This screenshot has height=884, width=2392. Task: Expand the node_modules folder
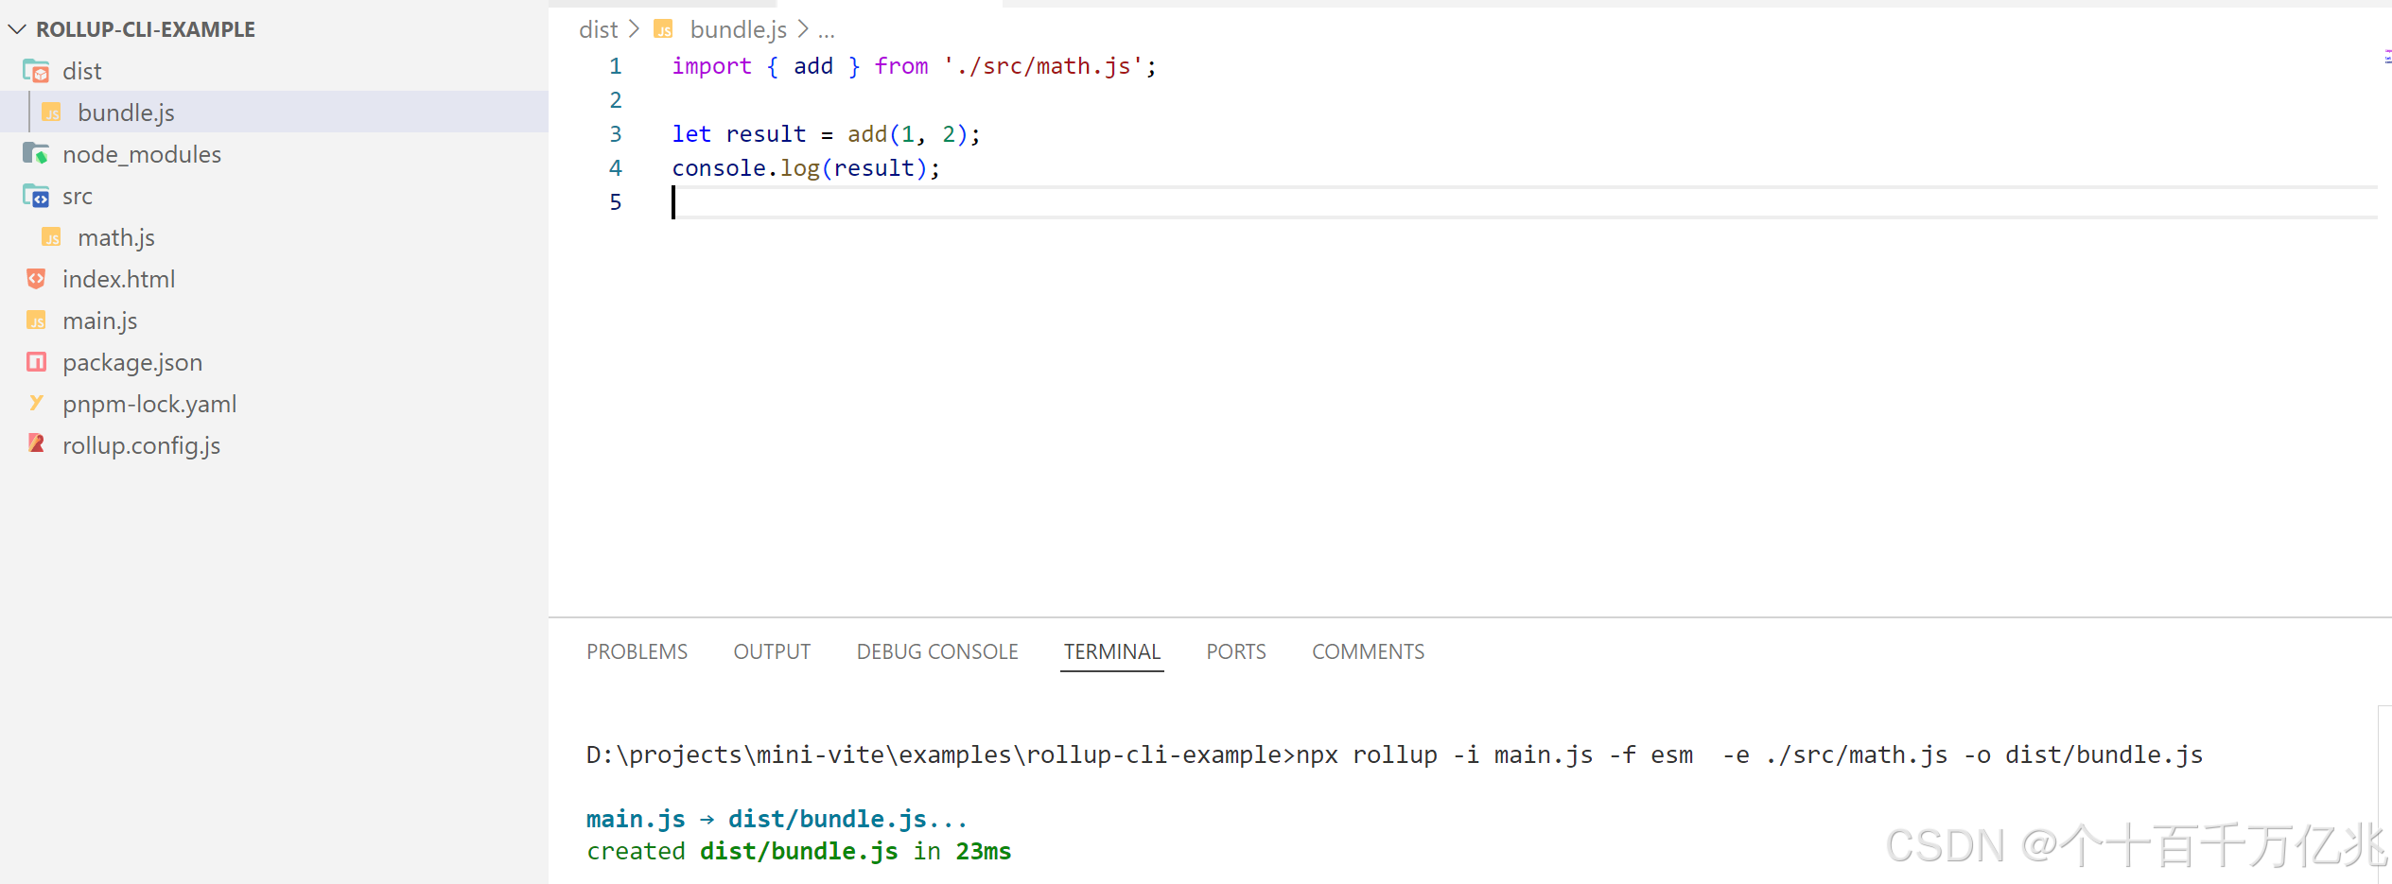[x=142, y=154]
